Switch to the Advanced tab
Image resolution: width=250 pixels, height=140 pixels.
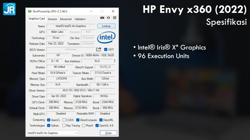click(65, 19)
